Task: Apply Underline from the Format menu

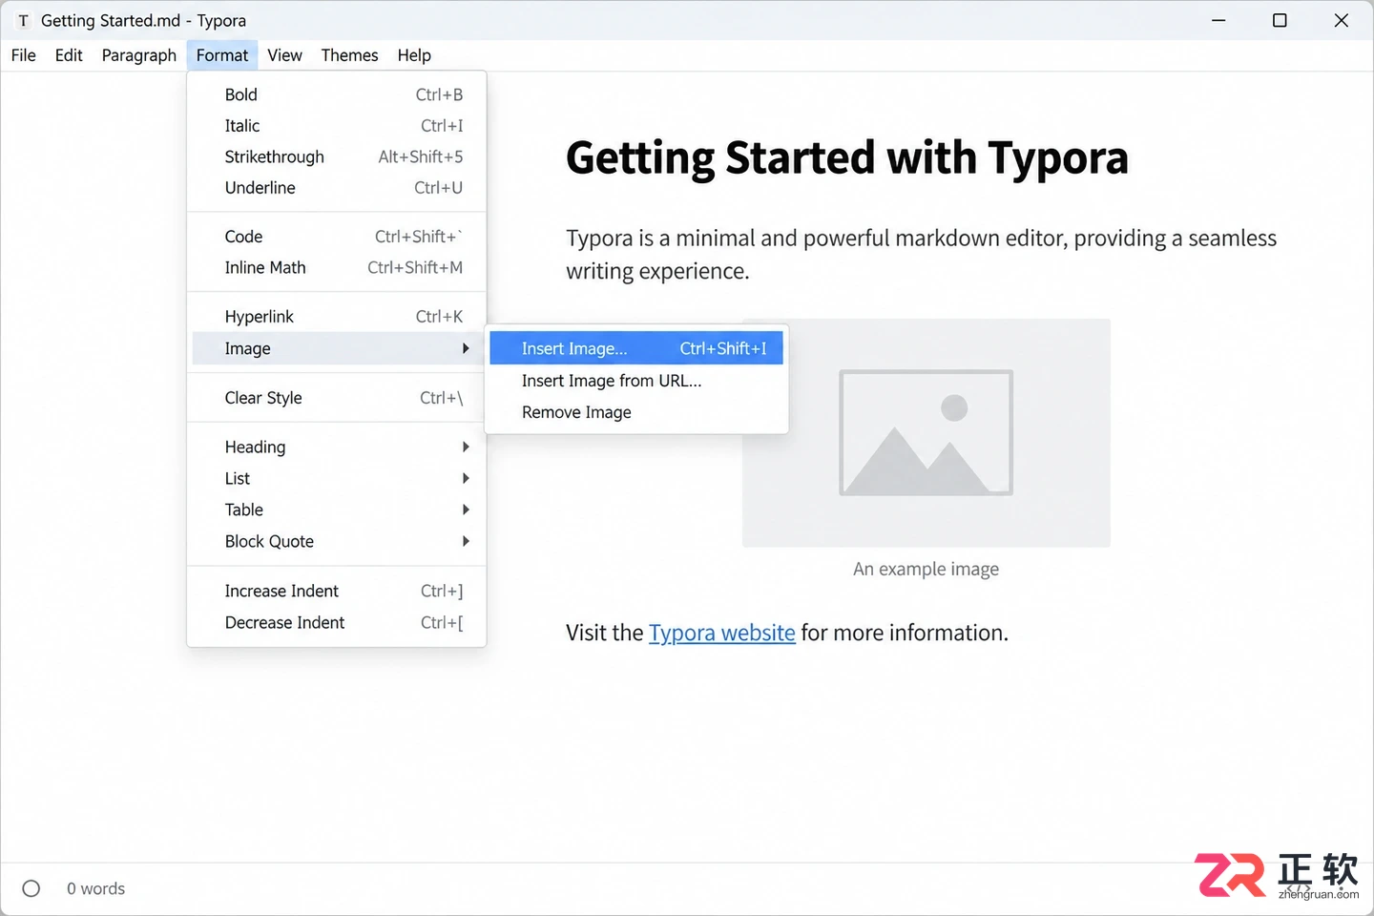Action: pos(337,188)
